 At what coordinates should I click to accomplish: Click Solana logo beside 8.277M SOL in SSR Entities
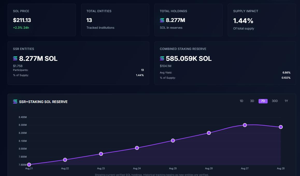pos(15,59)
